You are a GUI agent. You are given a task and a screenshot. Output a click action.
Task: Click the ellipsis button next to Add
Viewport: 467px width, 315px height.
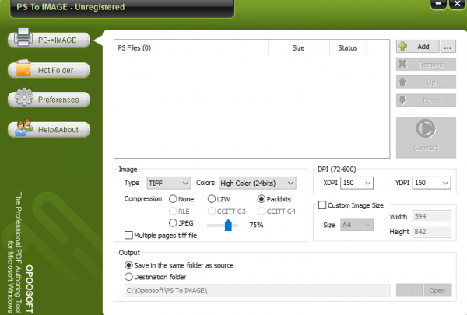(x=448, y=47)
